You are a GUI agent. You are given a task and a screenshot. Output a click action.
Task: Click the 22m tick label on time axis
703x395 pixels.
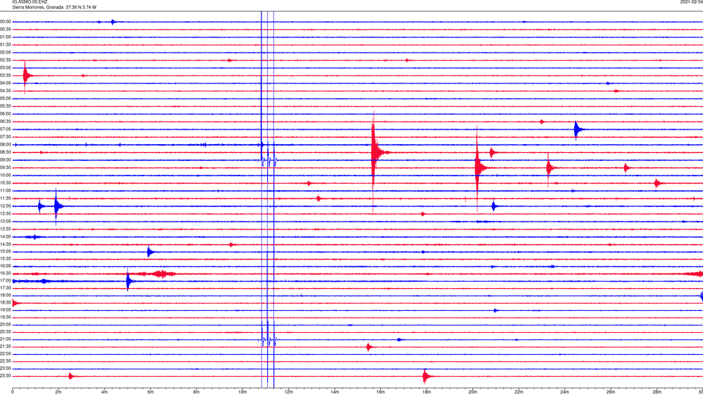(x=518, y=392)
